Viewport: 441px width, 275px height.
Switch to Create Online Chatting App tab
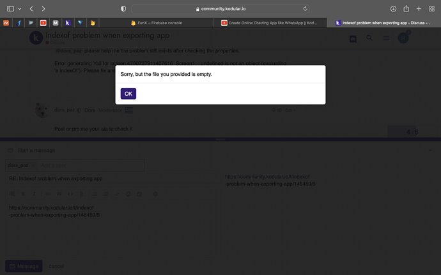(x=270, y=23)
